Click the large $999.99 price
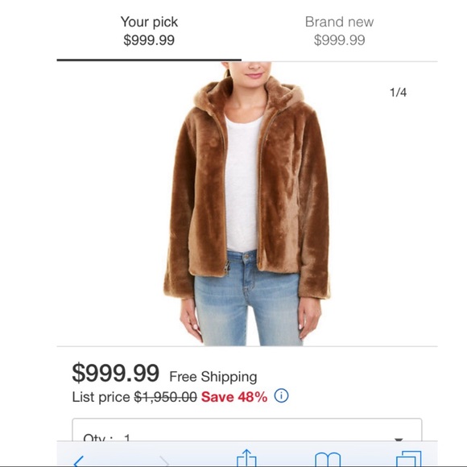This screenshot has height=467, width=467. coord(116,373)
